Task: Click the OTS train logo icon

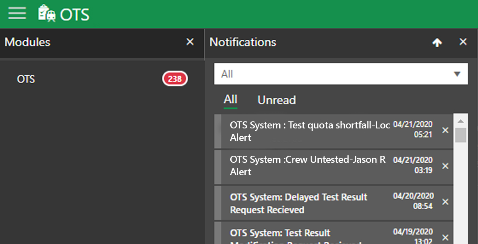Action: [x=46, y=14]
